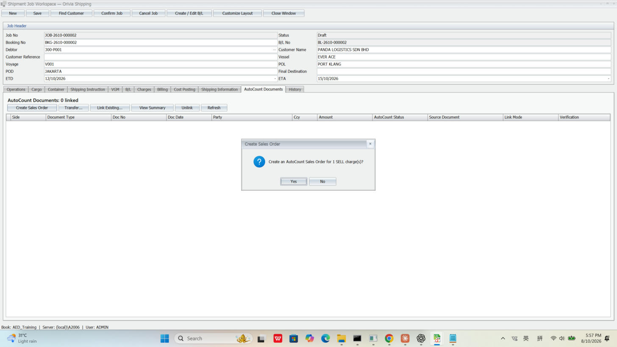Click No in the Create Sales Order dialog
This screenshot has width=617, height=347.
(322, 181)
